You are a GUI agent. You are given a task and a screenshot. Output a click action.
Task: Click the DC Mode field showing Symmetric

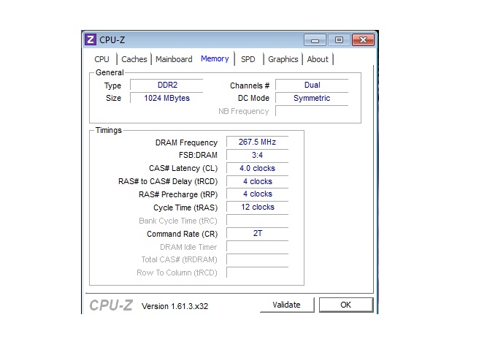tap(312, 98)
